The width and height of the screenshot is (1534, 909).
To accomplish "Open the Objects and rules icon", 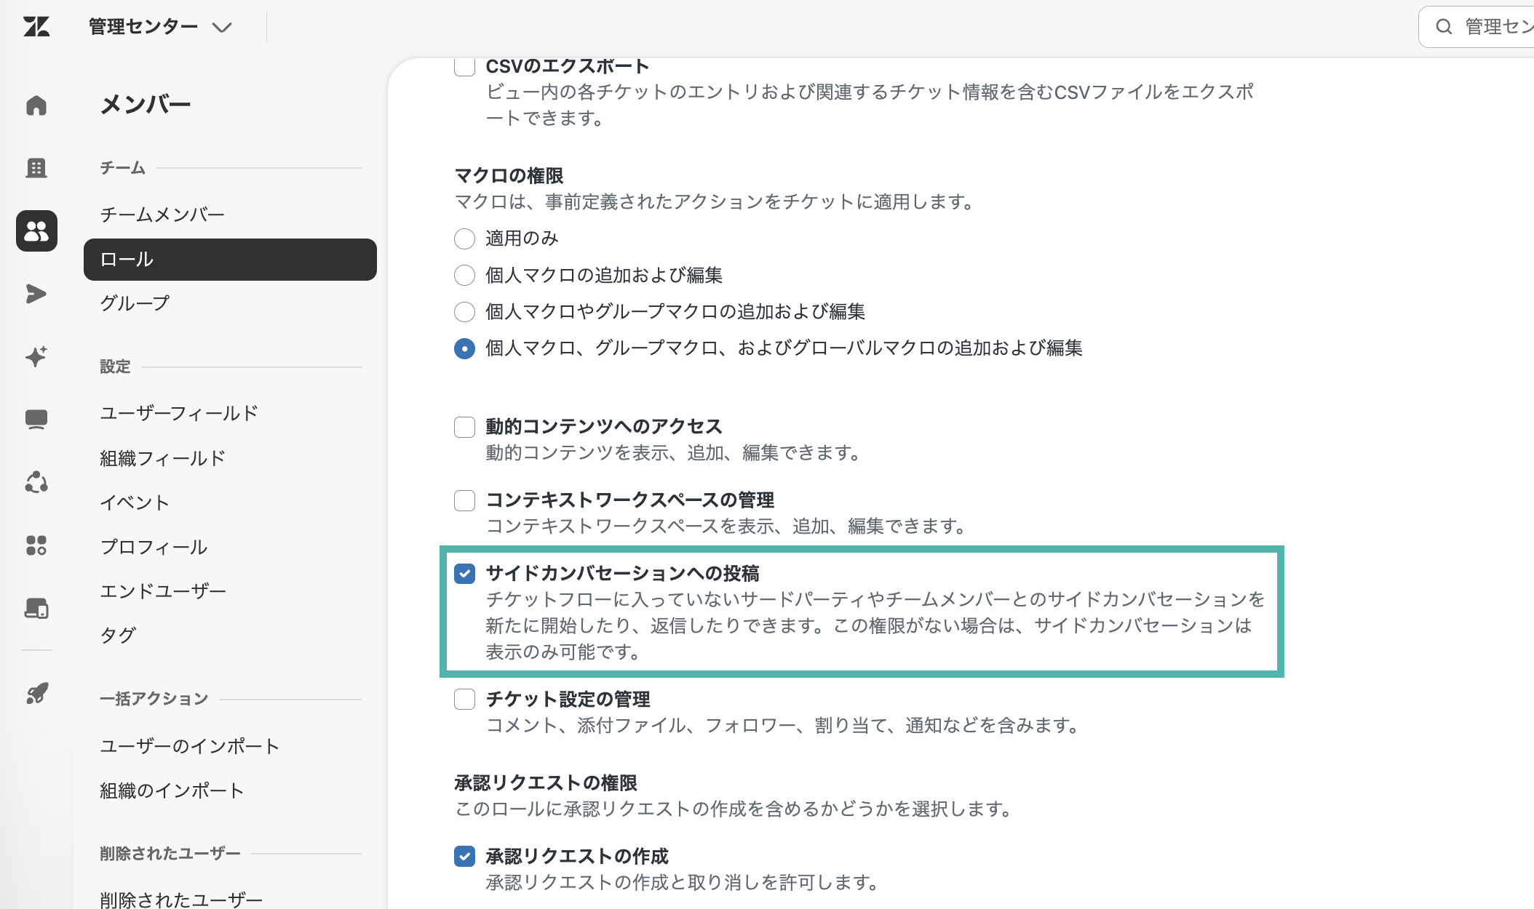I will click(x=36, y=482).
